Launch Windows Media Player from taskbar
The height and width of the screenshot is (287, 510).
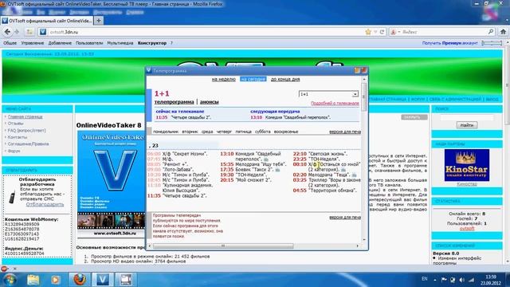(55, 280)
